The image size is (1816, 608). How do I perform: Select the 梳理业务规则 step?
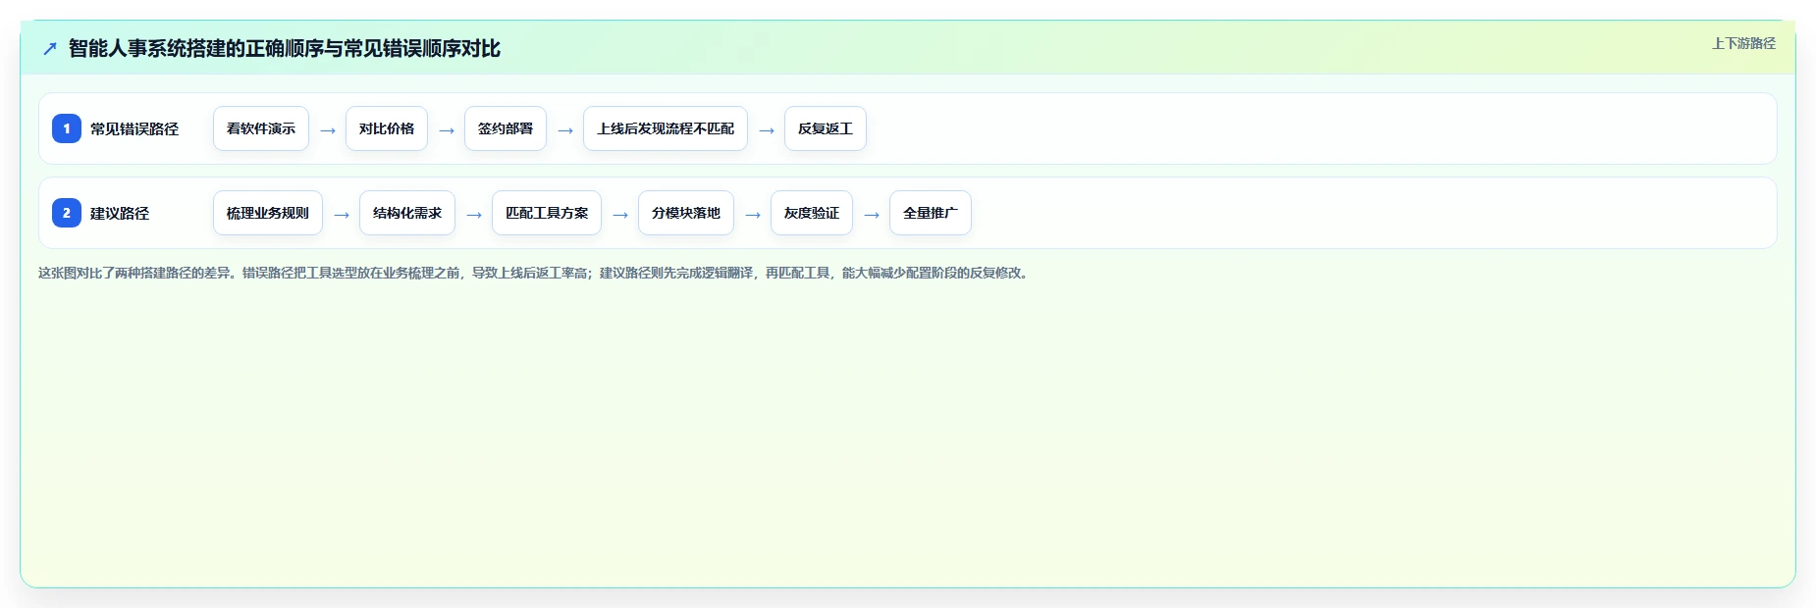tap(268, 213)
